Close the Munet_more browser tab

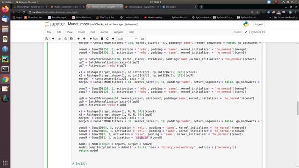[121, 7]
